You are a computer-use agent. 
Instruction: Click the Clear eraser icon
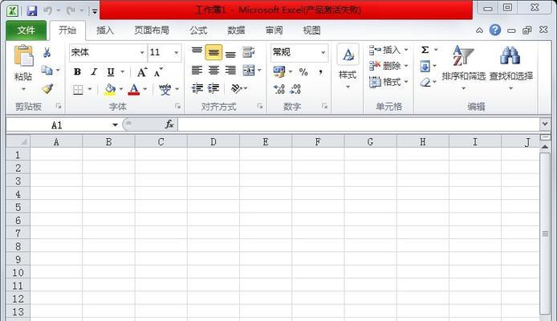[x=425, y=83]
